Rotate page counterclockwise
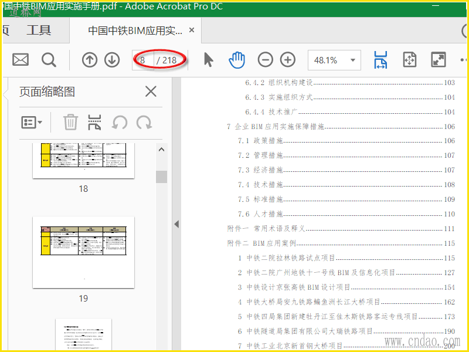Image resolution: width=469 pixels, height=352 pixels. coord(120,123)
